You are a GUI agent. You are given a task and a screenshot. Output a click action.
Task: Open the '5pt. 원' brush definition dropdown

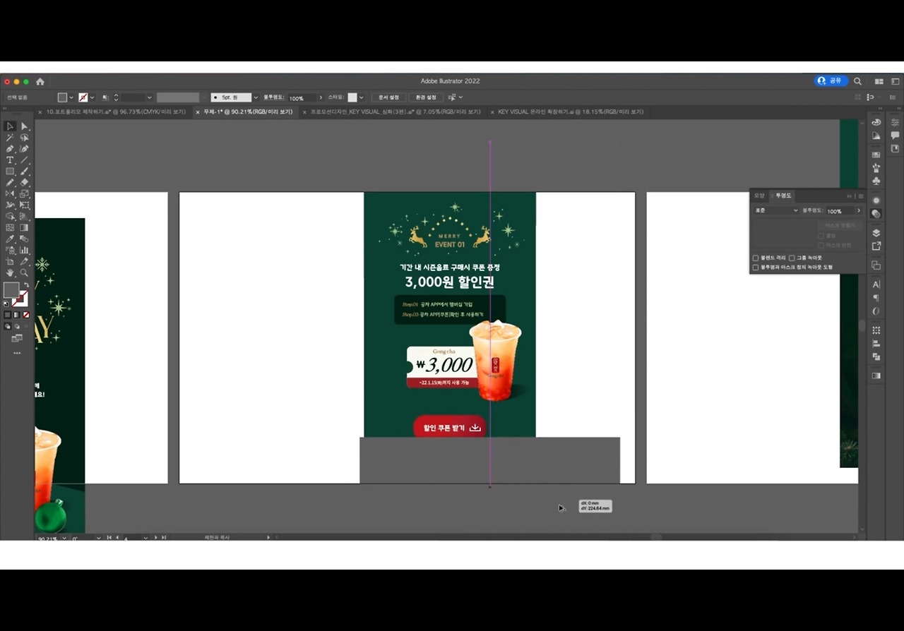(256, 97)
